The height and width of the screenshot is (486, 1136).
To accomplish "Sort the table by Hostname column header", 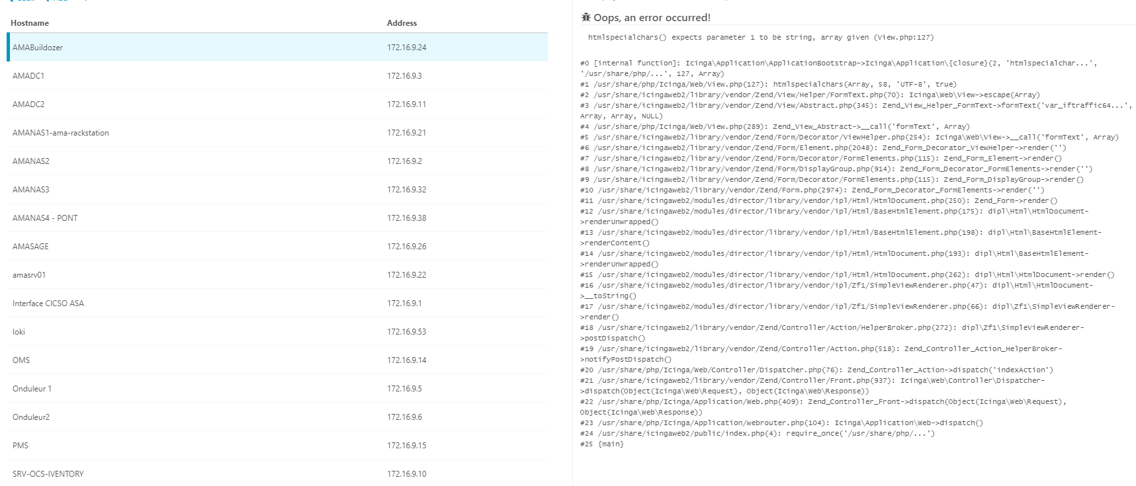I will tap(30, 23).
